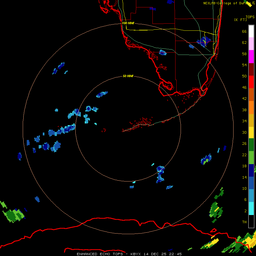Click the 'KBYX' radar site identifier
The width and height of the screenshot is (256, 256).
coord(135,254)
